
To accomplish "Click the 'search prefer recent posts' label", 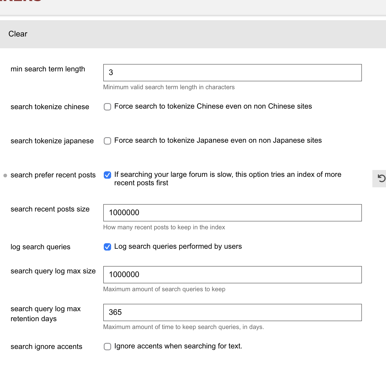I will coord(53,175).
